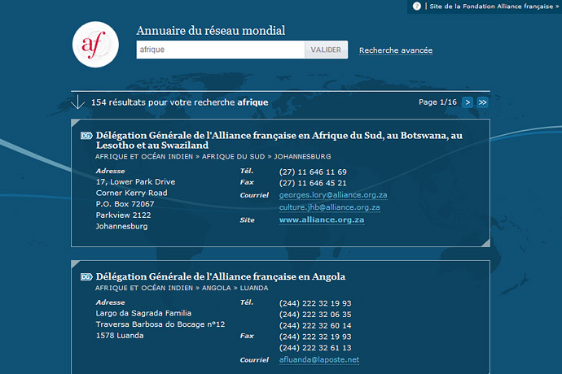Select phone number (244) 222 32 06 35

pos(315,314)
